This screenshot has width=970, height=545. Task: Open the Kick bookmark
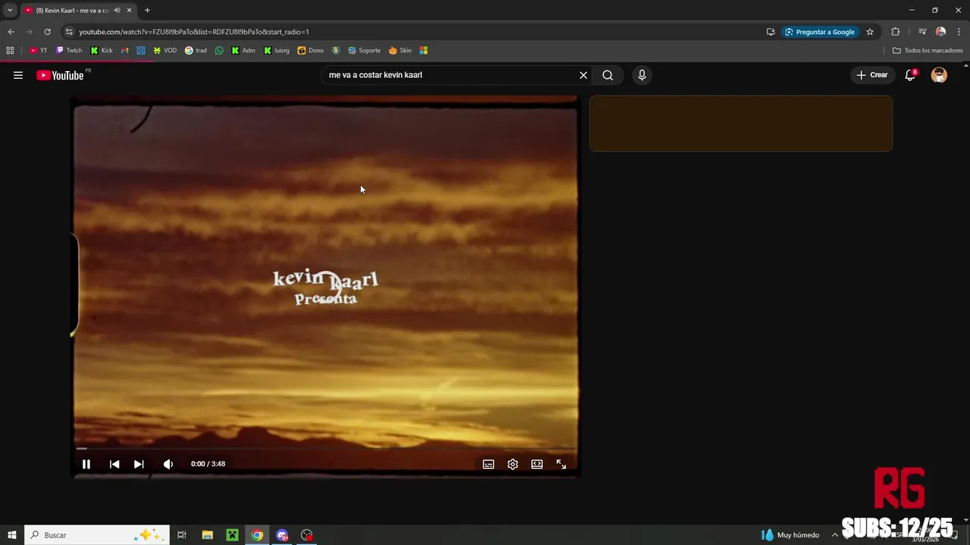(x=102, y=51)
